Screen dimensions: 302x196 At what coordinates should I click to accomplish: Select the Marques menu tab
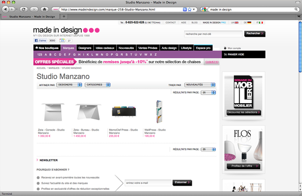(x=68, y=48)
